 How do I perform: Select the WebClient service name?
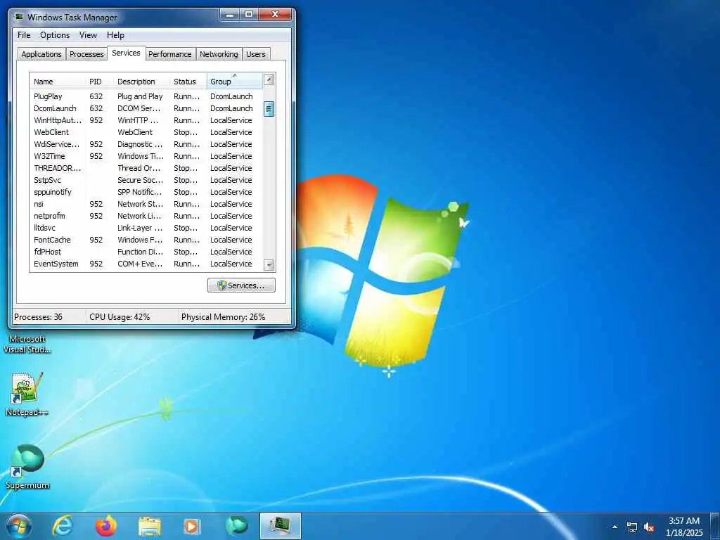pos(51,132)
